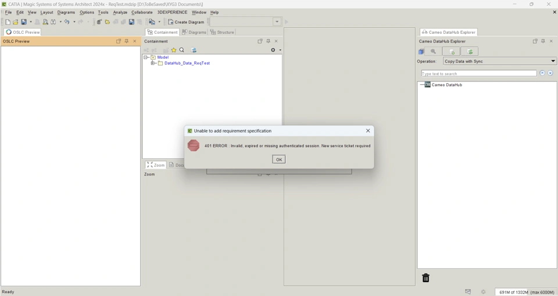Viewport: 558px width, 296px height.
Task: Open the Options menu
Action: tap(87, 12)
